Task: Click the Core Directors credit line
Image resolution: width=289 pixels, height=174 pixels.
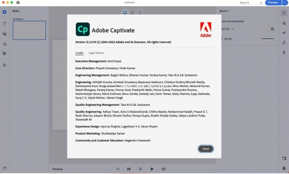Action: 105,68
